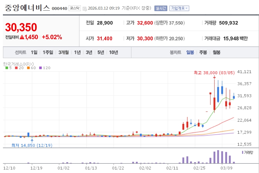This screenshot has height=173, width=259.
Task: Click the stock code 000440
Action: click(59, 8)
